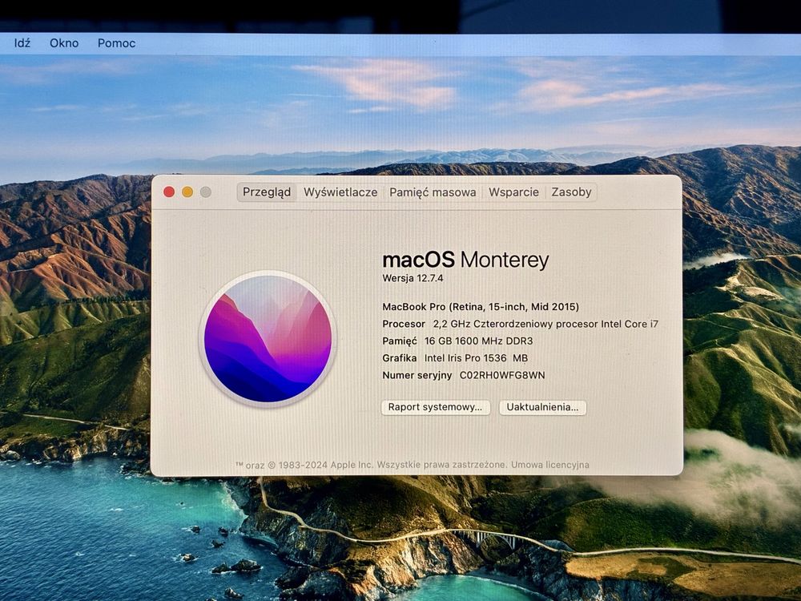Click the graphics value Intel Iris Pro 1536 MB
Viewport: 801px width, 601px height.
(x=476, y=358)
